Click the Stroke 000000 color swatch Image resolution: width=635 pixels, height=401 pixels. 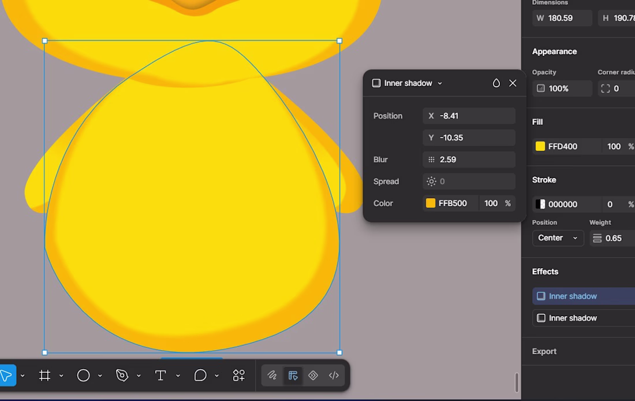pyautogui.click(x=540, y=204)
